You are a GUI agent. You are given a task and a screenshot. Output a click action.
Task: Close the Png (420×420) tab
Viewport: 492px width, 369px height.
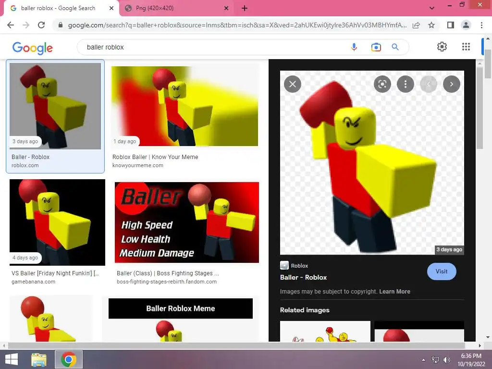tap(226, 8)
